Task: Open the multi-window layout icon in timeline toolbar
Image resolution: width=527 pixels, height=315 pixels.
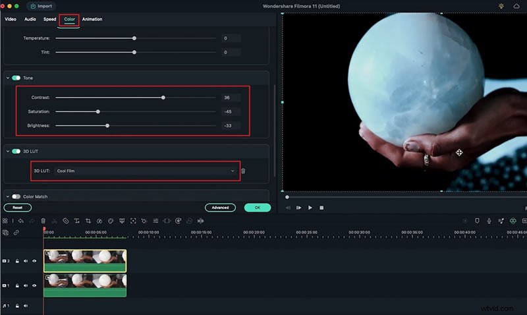Action: [x=5, y=221]
